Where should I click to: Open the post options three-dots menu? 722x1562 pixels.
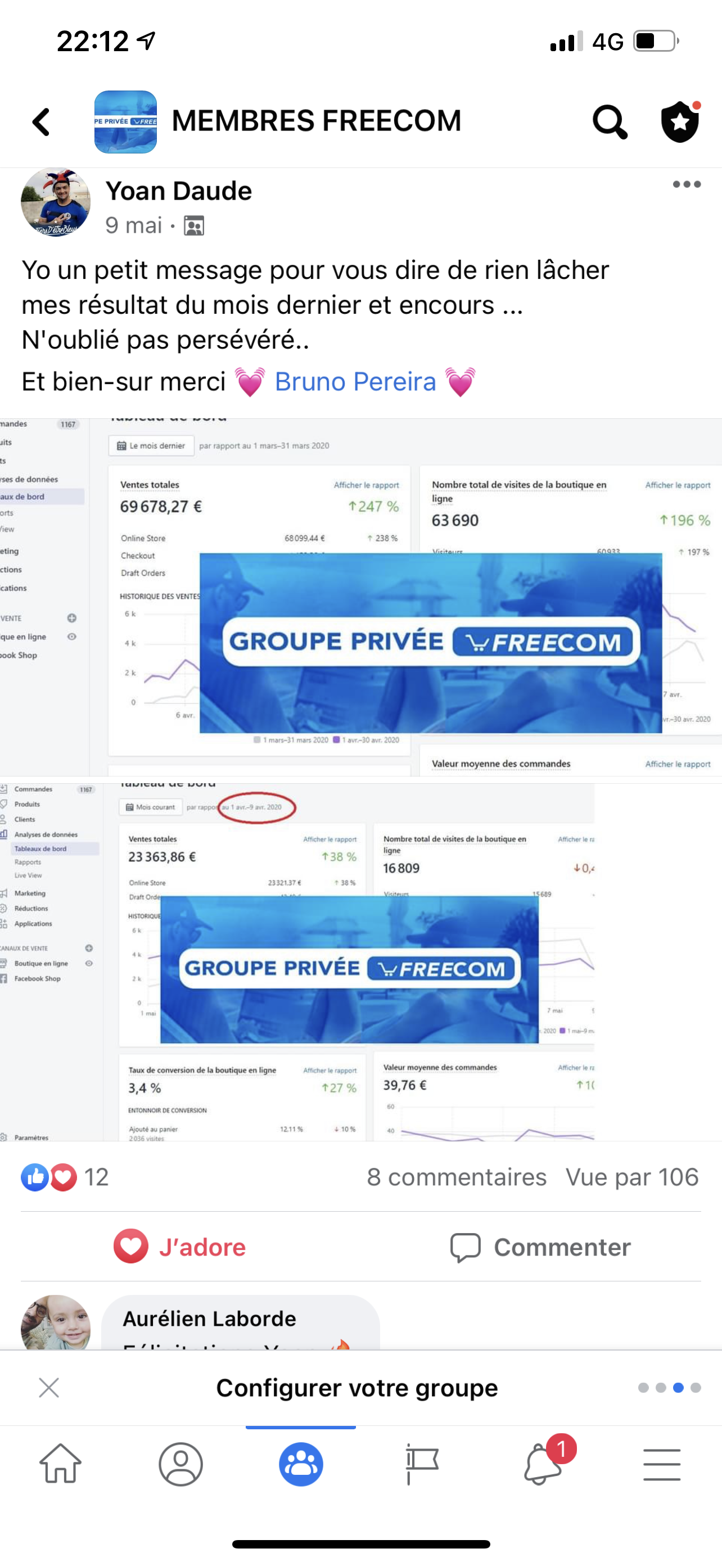(687, 184)
